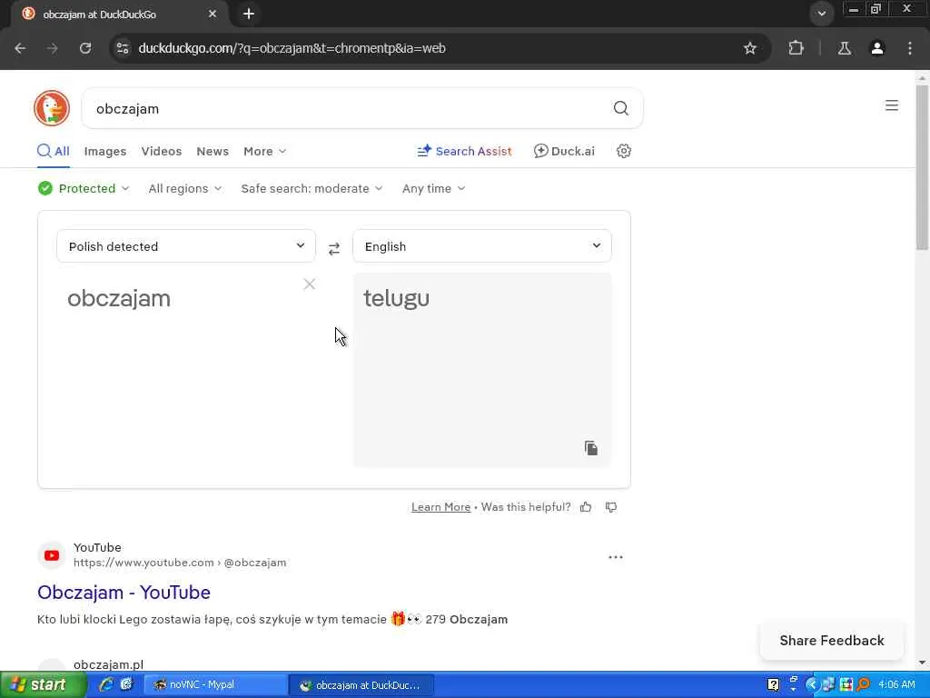930x698 pixels.
Task: Swap translation languages arrows
Action: tap(334, 248)
